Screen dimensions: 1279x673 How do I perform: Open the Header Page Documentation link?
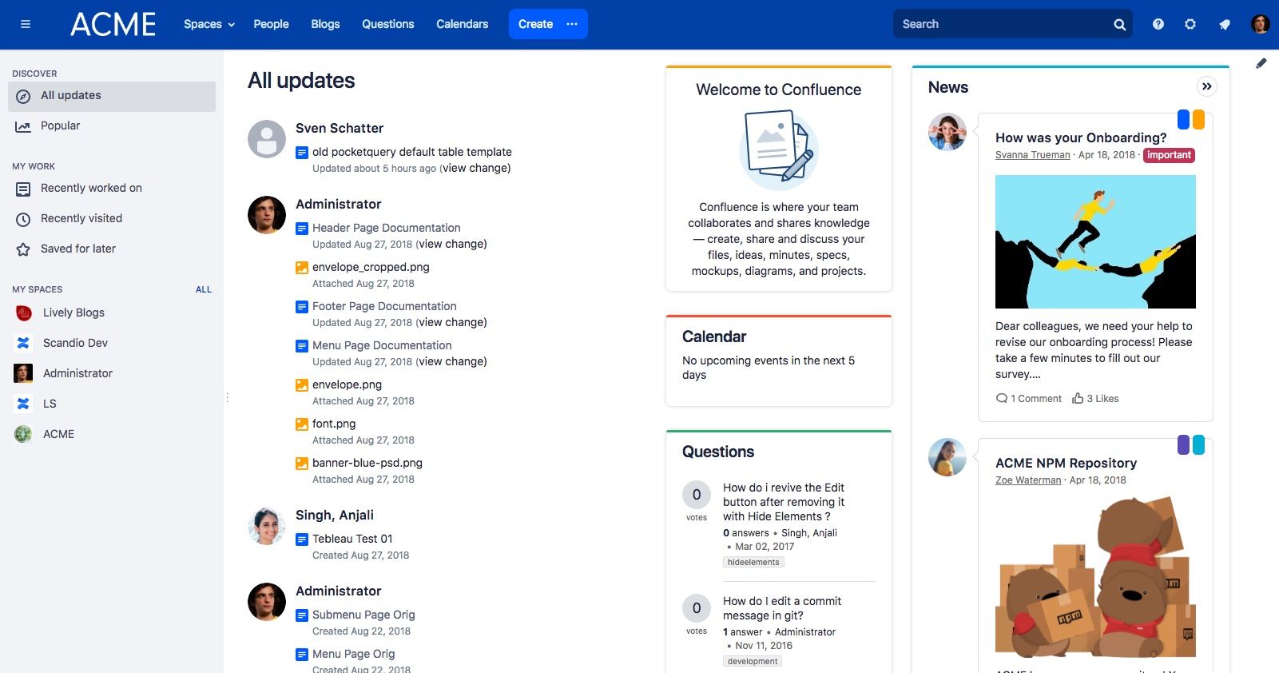(x=386, y=228)
